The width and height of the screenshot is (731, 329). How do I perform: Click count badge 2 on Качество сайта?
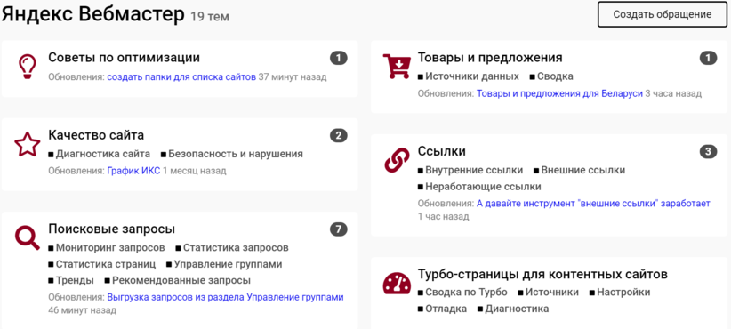point(339,136)
